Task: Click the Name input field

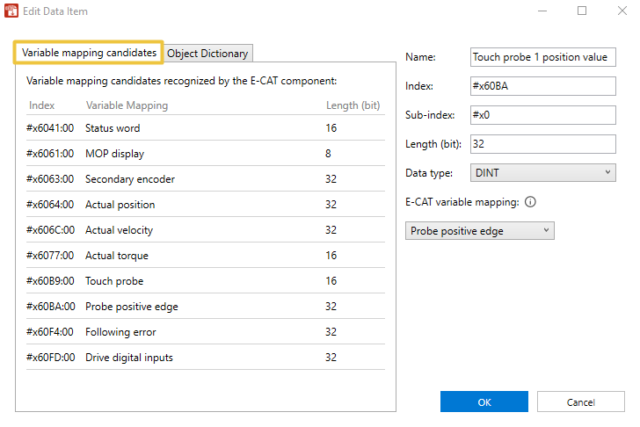Action: tap(543, 57)
